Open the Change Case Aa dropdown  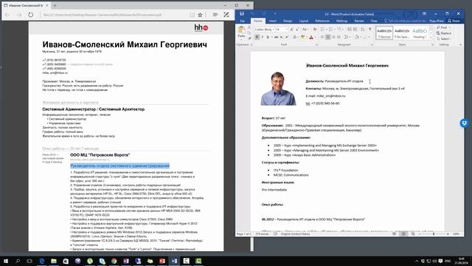(305, 30)
